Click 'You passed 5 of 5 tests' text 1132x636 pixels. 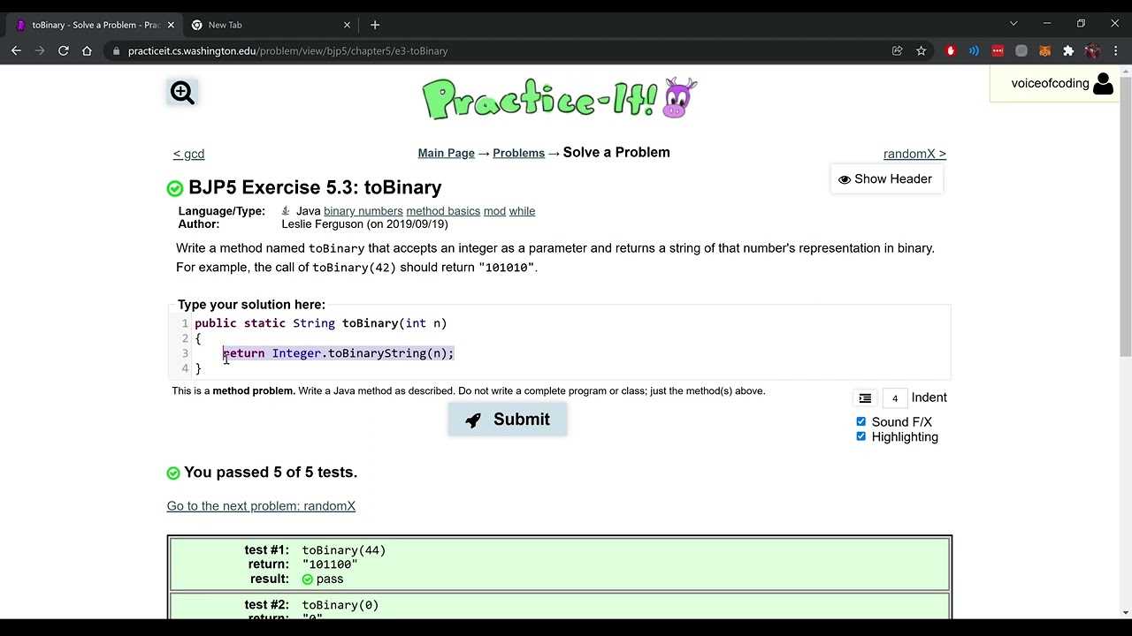[x=271, y=473]
